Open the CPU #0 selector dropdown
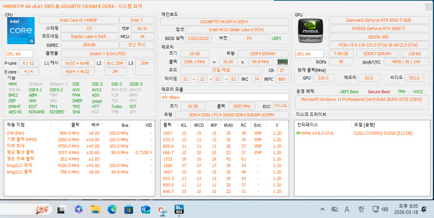 (19, 54)
